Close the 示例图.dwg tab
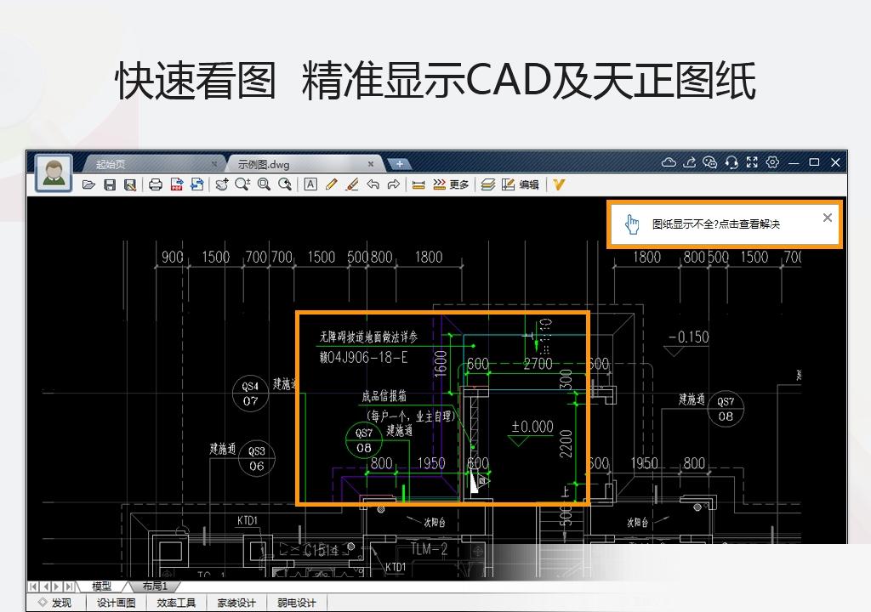 coord(371,164)
